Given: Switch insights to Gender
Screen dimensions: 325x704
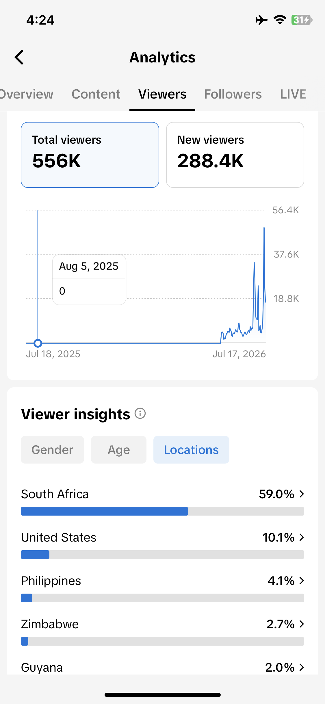Looking at the screenshot, I should (x=52, y=450).
